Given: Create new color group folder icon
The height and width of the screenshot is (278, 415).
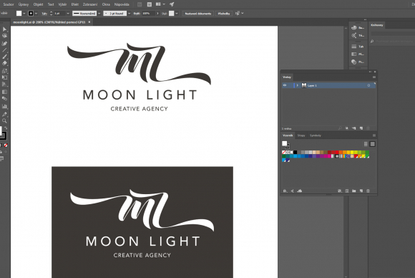Looking at the screenshot, I should tap(354, 191).
